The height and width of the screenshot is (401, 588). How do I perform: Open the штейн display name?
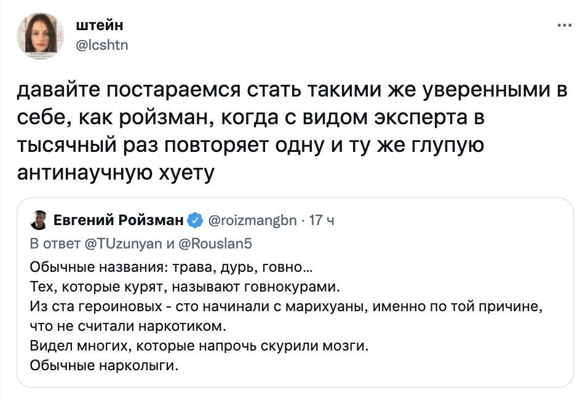(98, 25)
